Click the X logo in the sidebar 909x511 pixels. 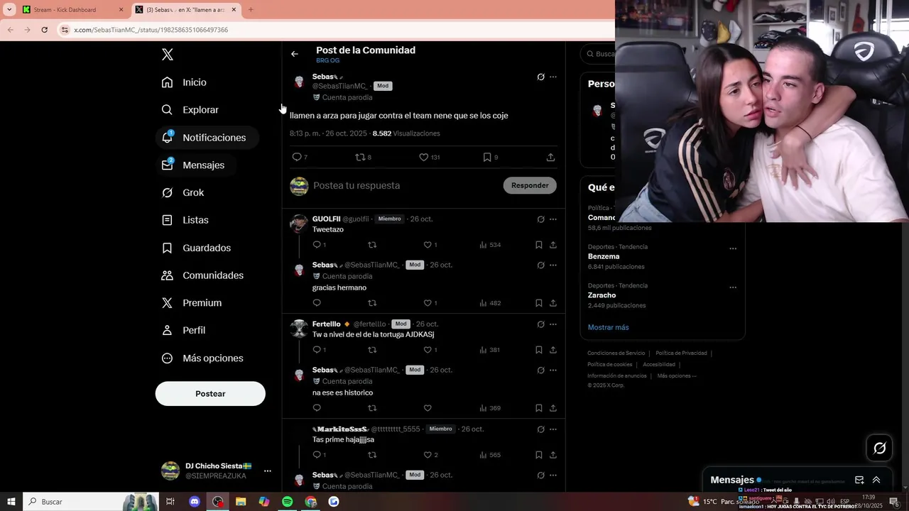tap(168, 55)
